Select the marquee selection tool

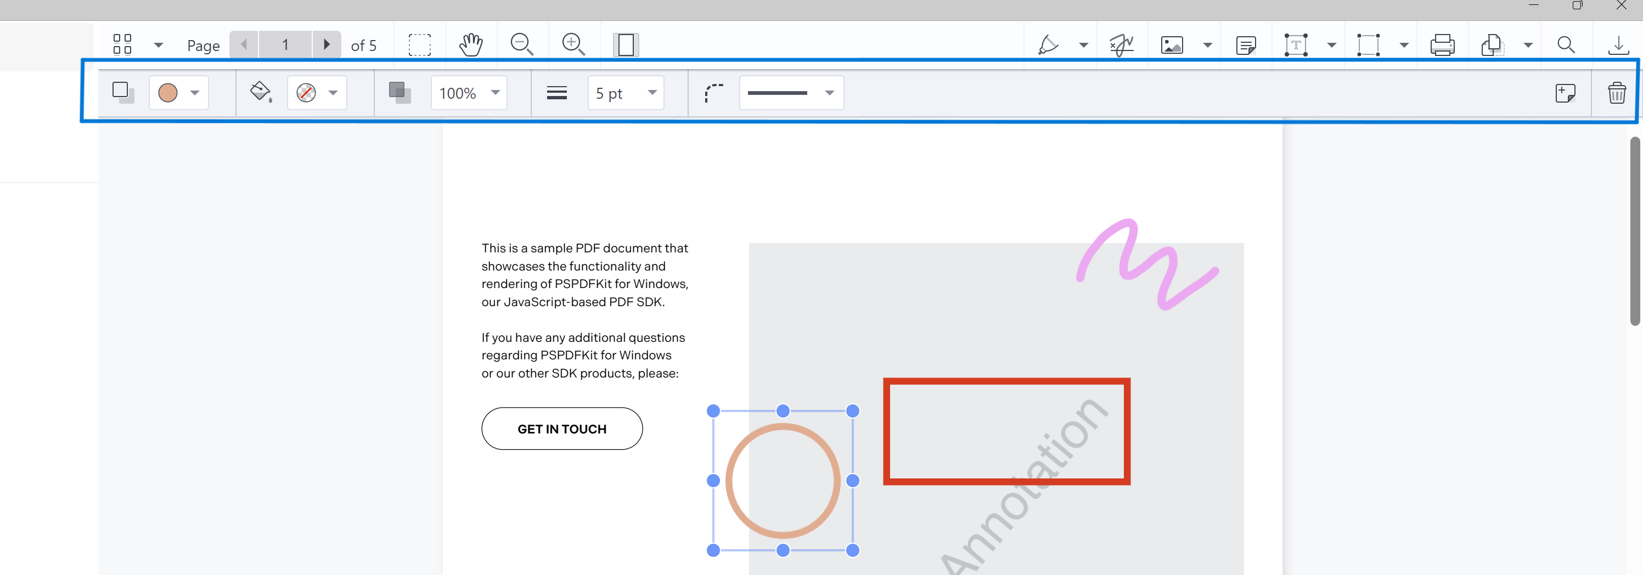(420, 44)
